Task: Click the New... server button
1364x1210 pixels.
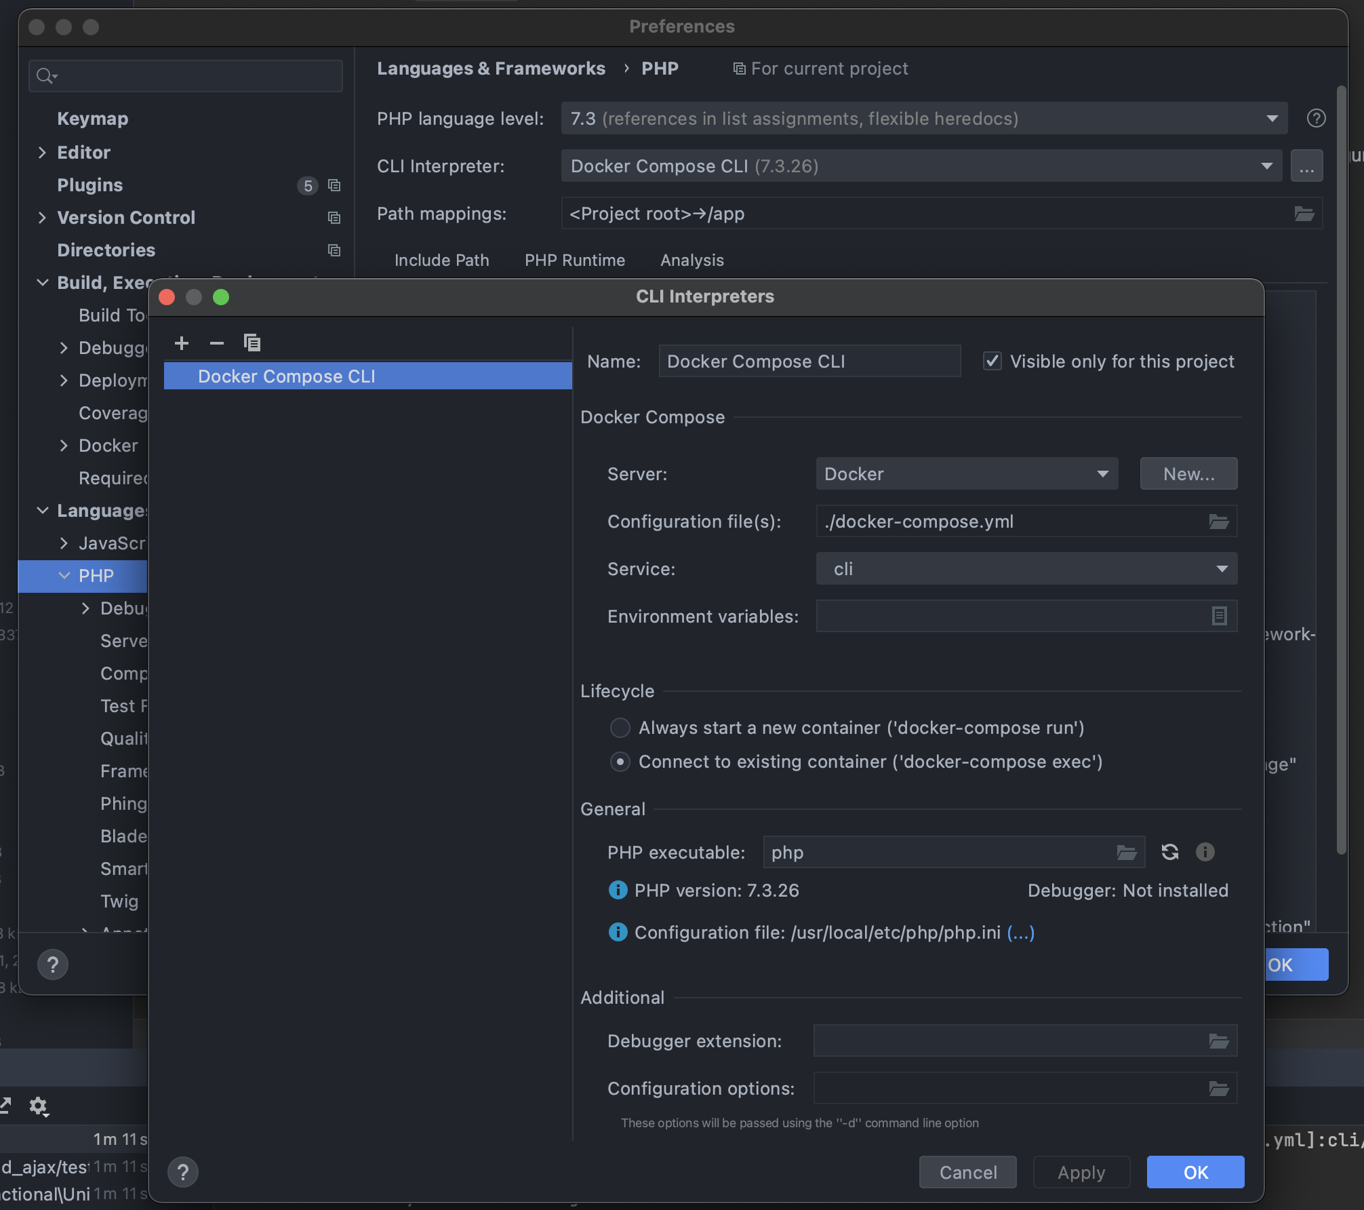Action: (x=1188, y=474)
